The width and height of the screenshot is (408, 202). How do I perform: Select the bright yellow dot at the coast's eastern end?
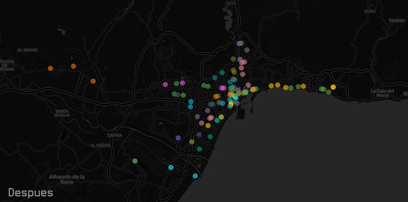click(333, 87)
